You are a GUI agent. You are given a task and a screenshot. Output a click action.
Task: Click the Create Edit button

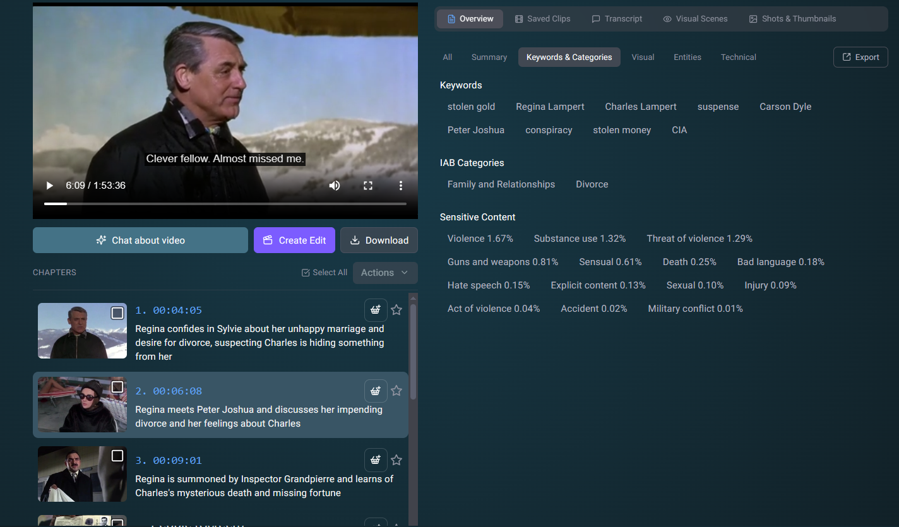point(295,240)
